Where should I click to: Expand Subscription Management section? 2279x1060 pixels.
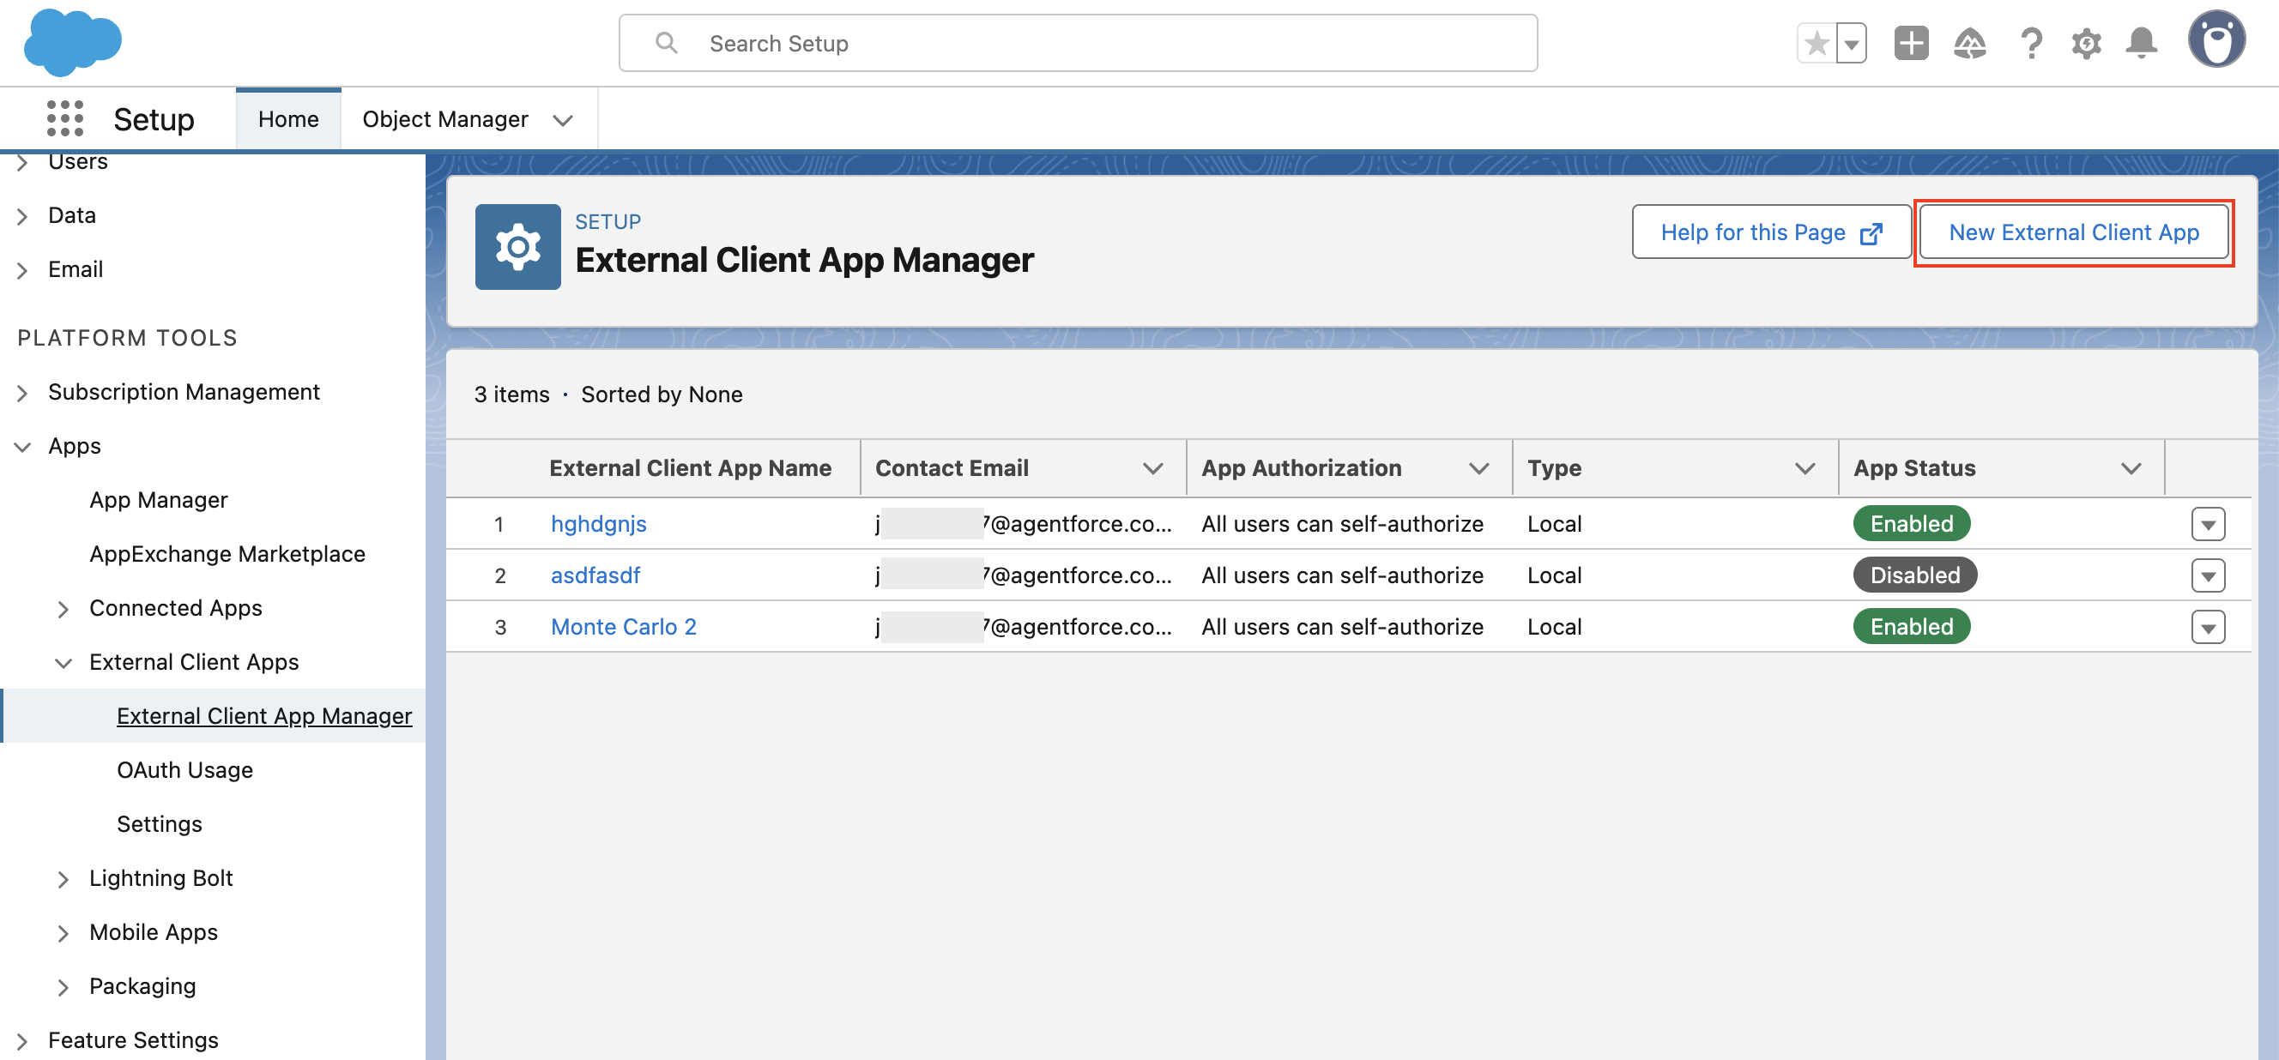tap(22, 393)
